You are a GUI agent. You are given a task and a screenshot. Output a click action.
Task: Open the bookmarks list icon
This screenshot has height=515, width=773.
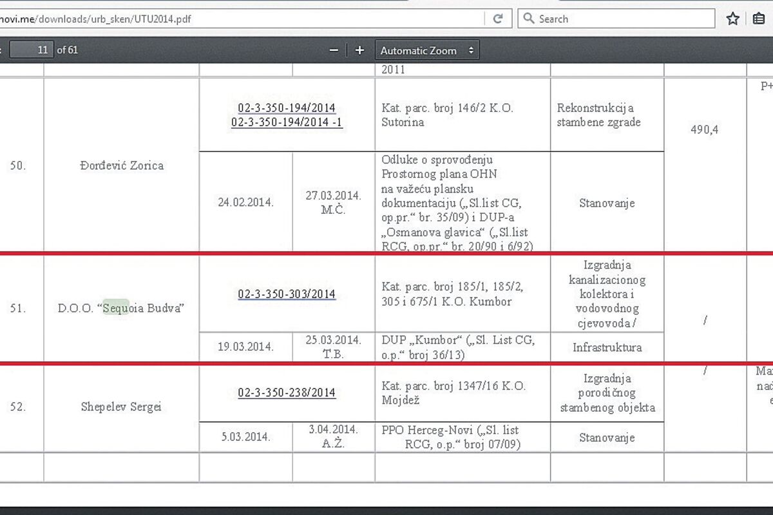tap(759, 19)
